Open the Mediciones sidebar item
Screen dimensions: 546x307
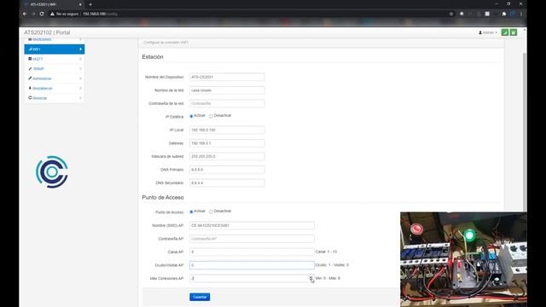click(x=55, y=40)
